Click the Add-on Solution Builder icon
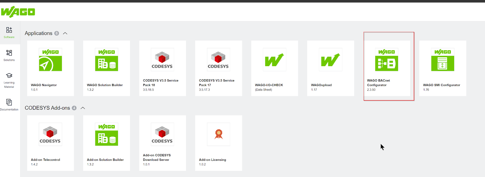This screenshot has height=177, width=485. [x=106, y=134]
